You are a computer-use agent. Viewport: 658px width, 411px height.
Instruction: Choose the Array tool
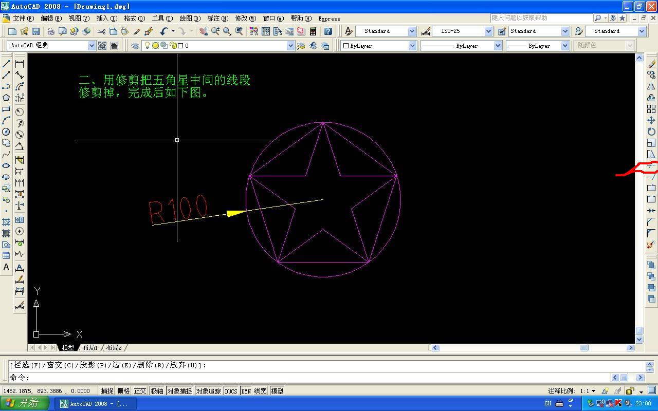pyautogui.click(x=651, y=109)
